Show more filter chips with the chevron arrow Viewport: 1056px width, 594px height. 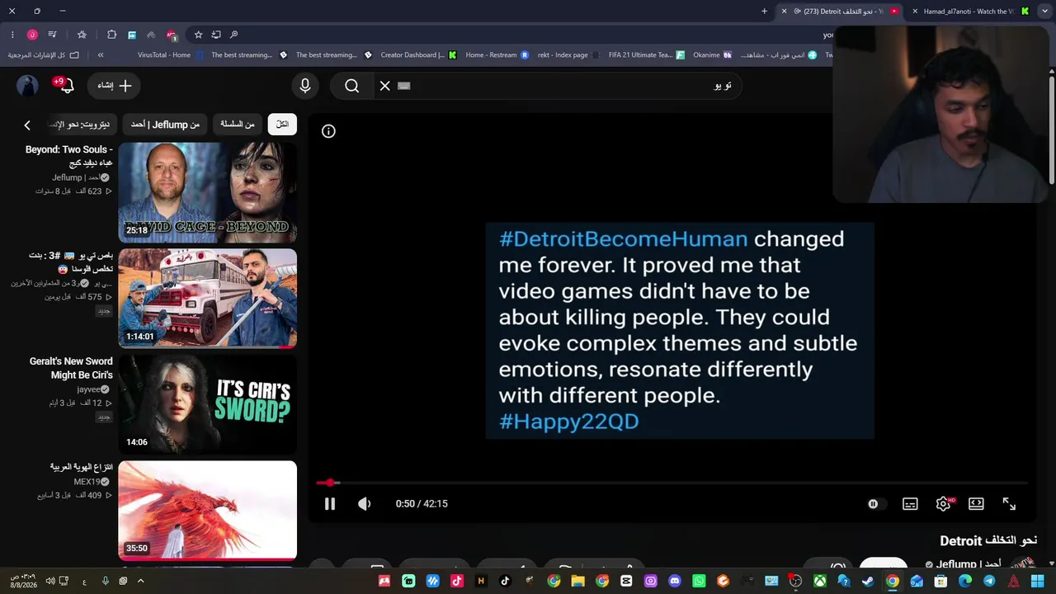27,125
